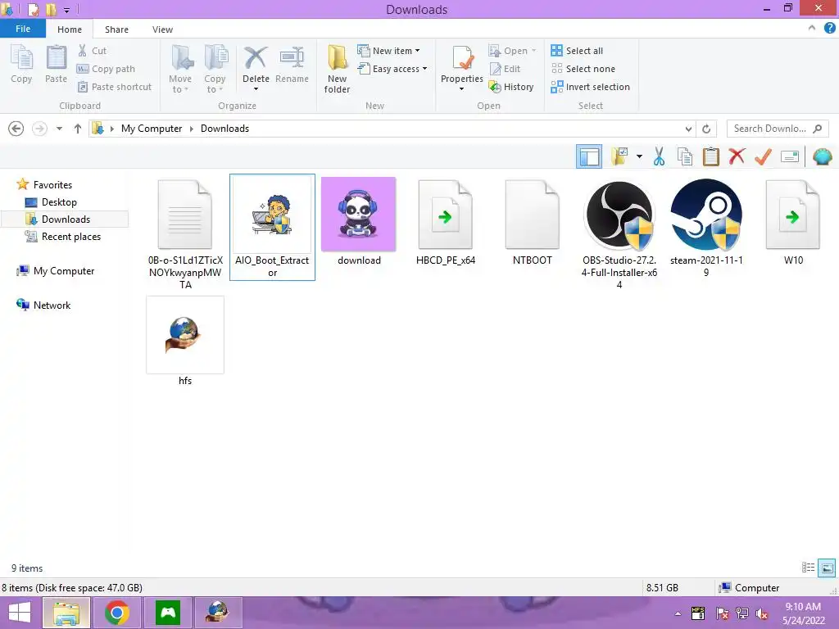Viewport: 839px width, 629px height.
Task: Go up one folder level
Action: pyautogui.click(x=78, y=129)
